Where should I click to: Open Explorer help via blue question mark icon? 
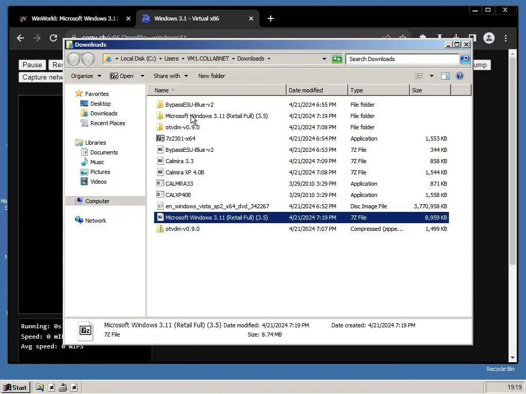(460, 76)
